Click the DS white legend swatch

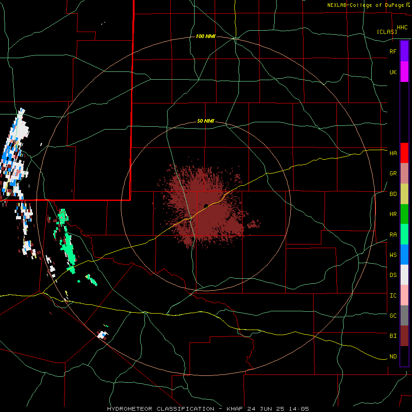pos(404,275)
